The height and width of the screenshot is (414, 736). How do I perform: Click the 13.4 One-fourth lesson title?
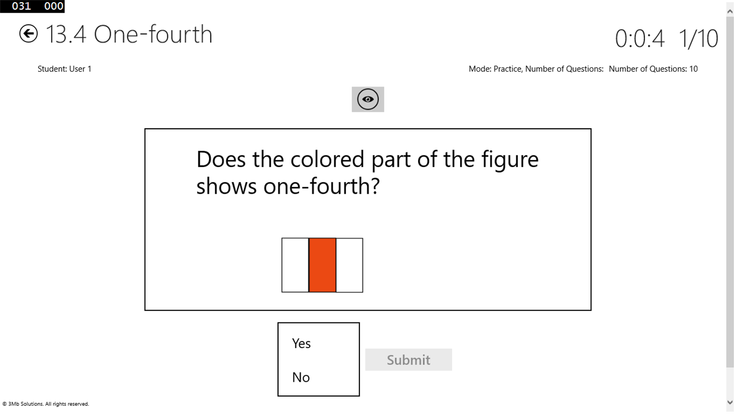[129, 34]
